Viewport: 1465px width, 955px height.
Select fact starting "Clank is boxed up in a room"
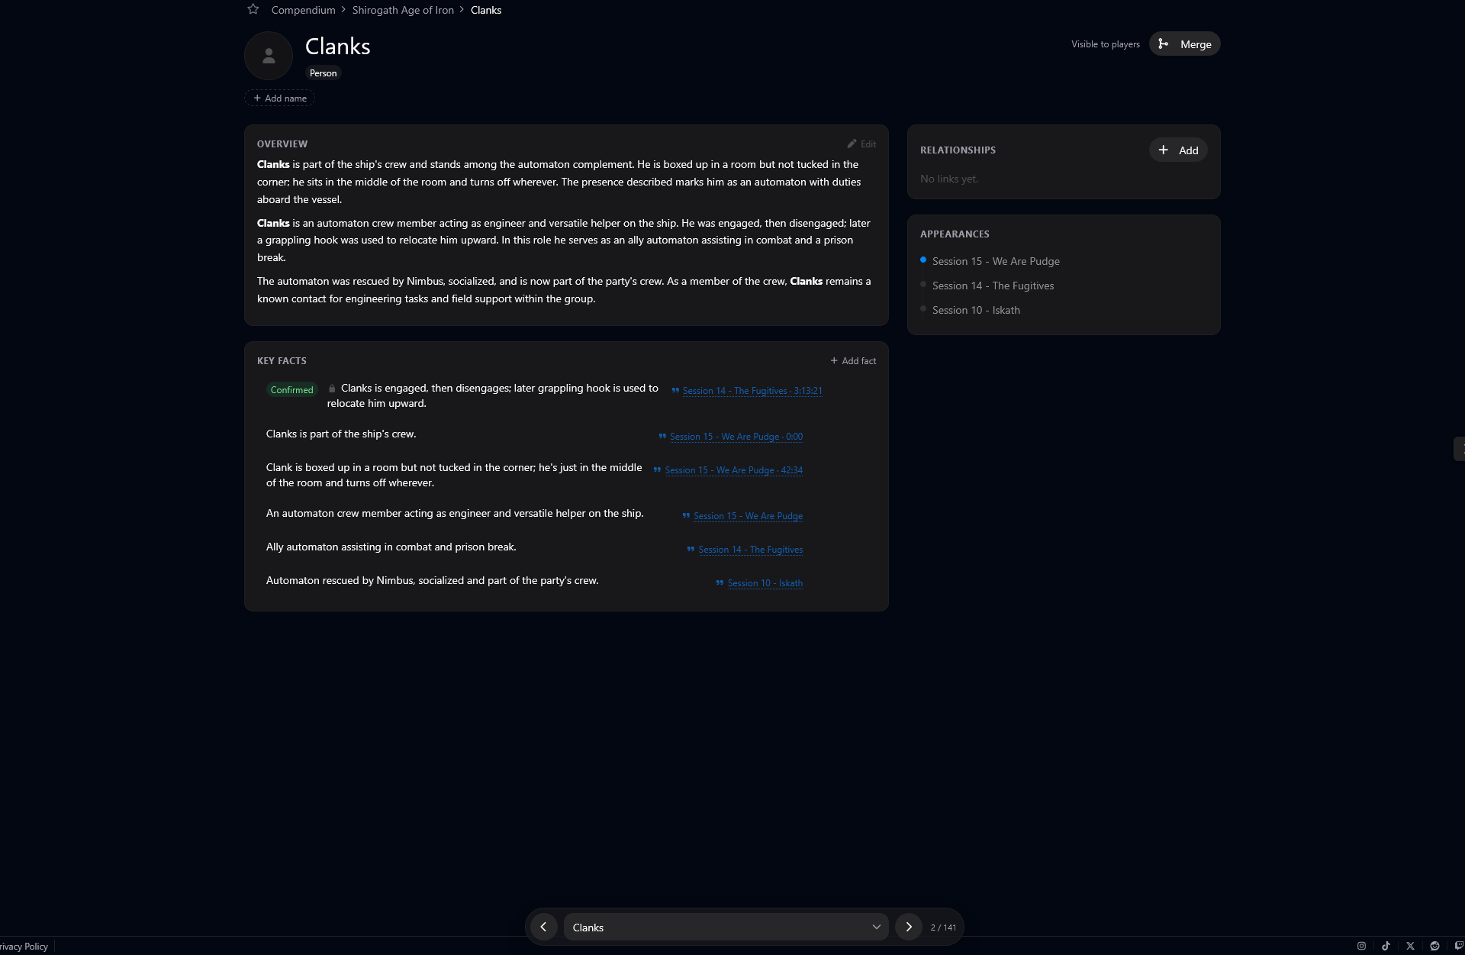tap(454, 475)
